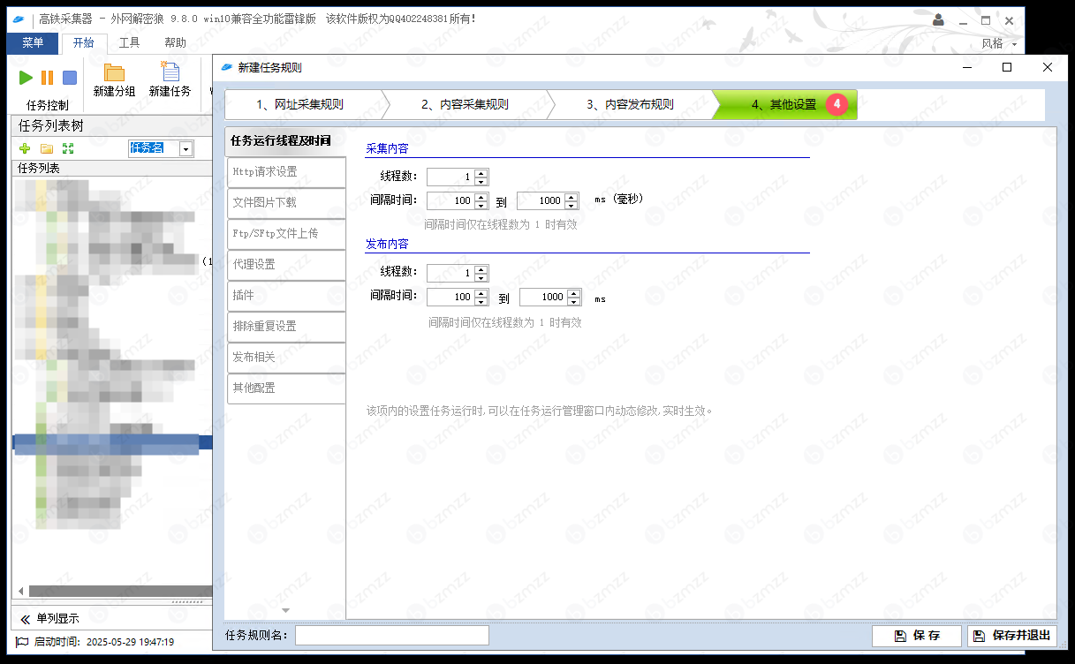The height and width of the screenshot is (664, 1075).
Task: Switch to the 工具 ribbon tab
Action: point(129,43)
